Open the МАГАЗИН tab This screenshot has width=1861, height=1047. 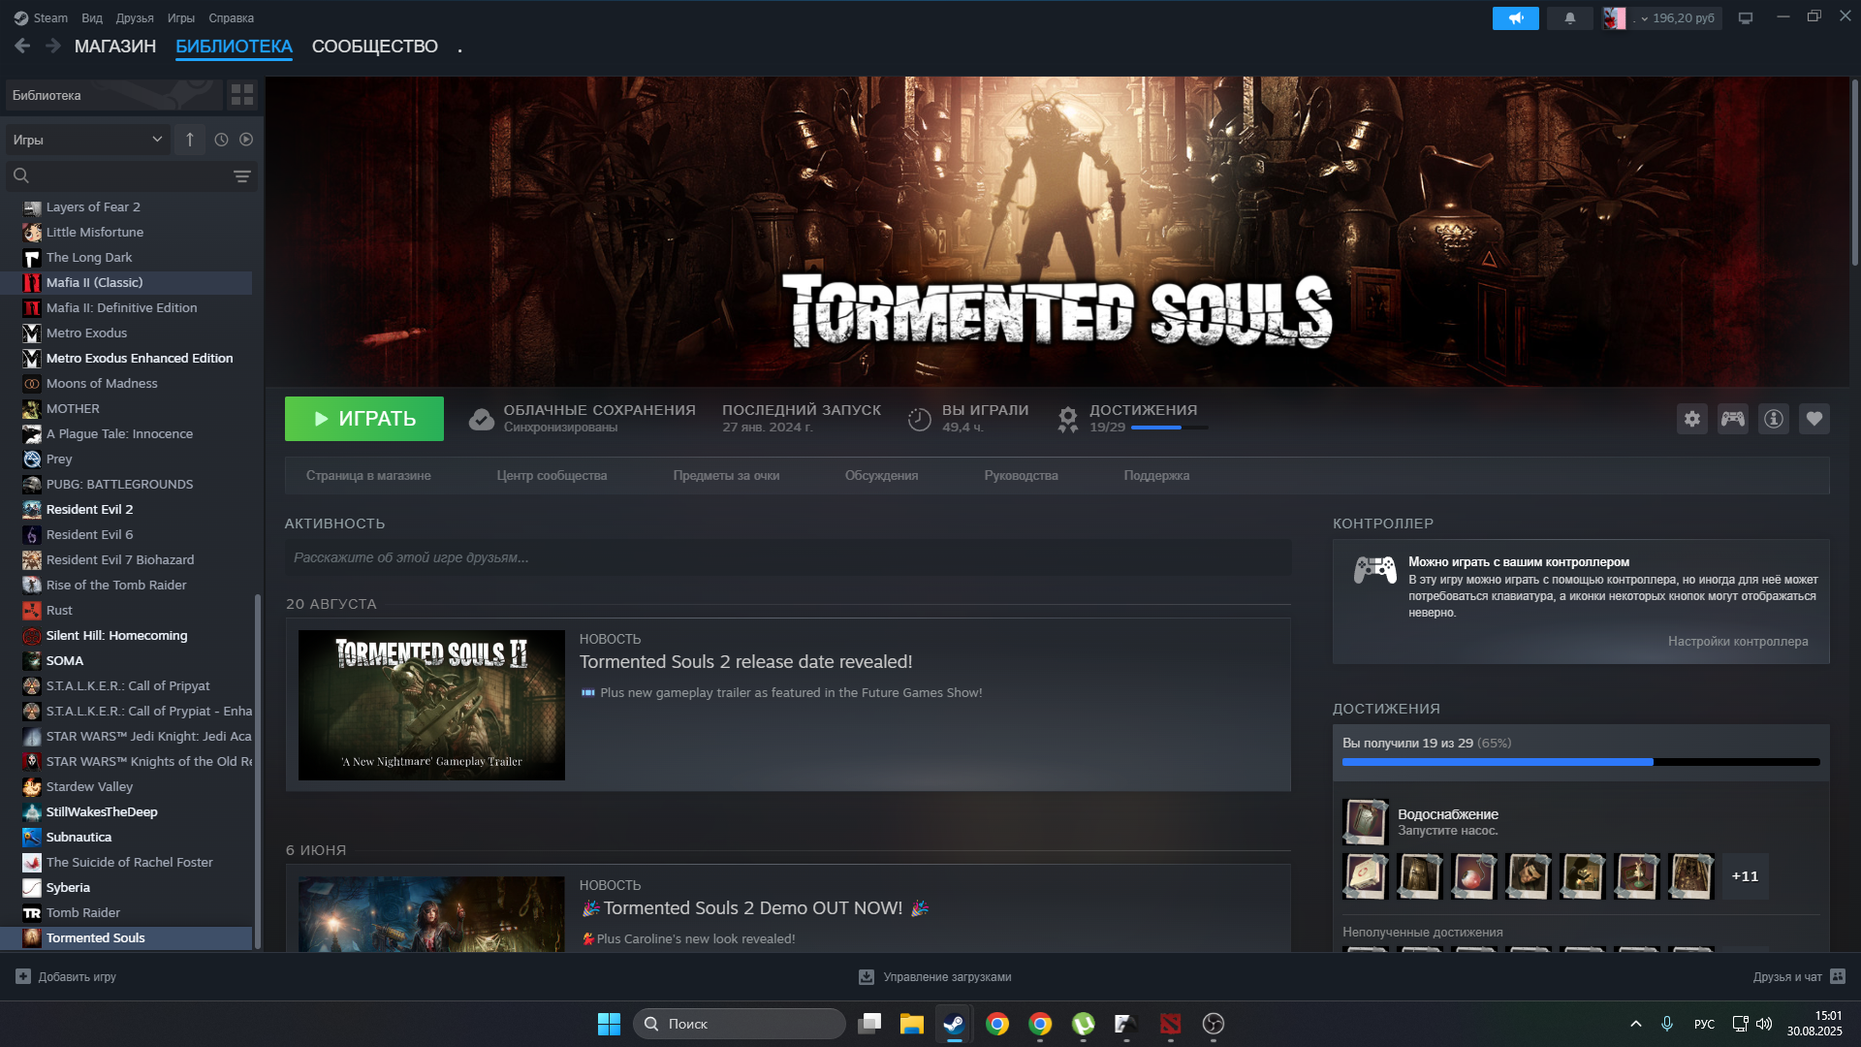[x=114, y=47]
